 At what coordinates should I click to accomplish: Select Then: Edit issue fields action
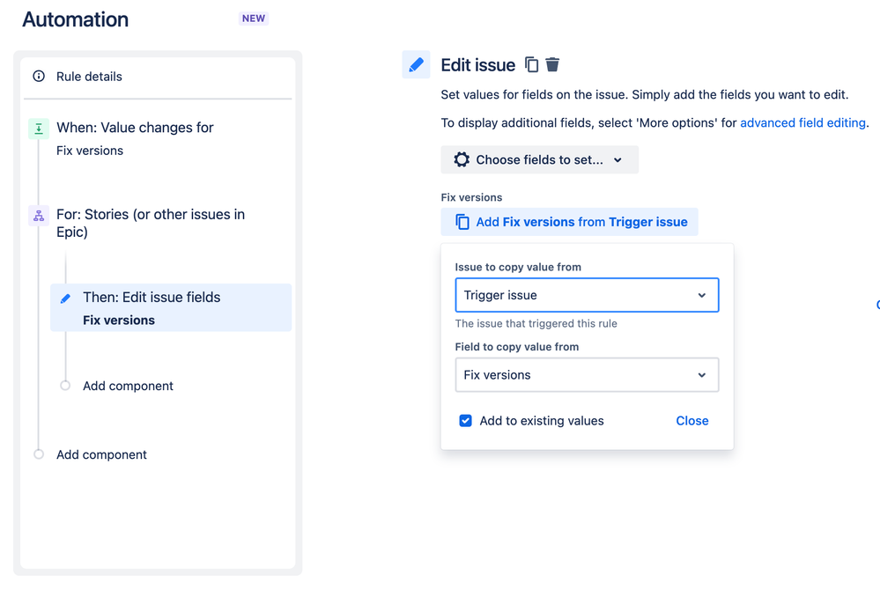click(x=171, y=308)
